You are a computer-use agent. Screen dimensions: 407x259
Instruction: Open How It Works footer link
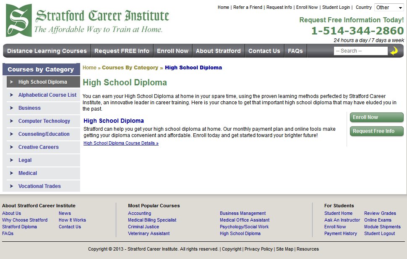72,220
